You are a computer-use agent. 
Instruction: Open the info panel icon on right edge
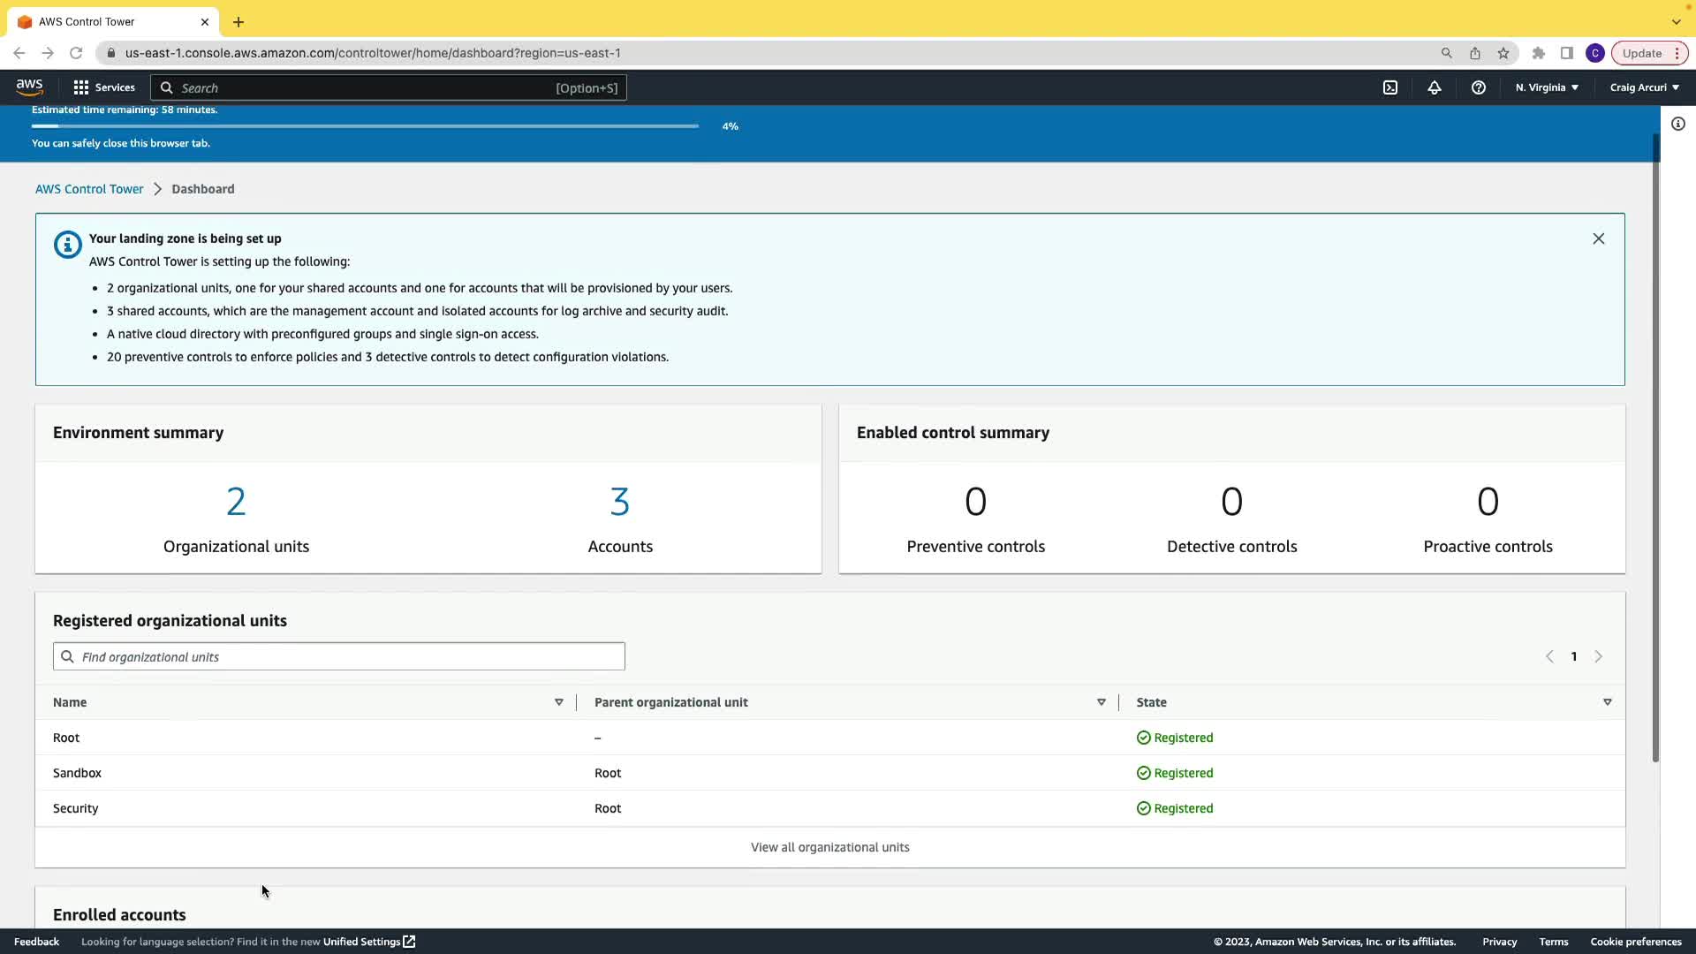(x=1678, y=124)
